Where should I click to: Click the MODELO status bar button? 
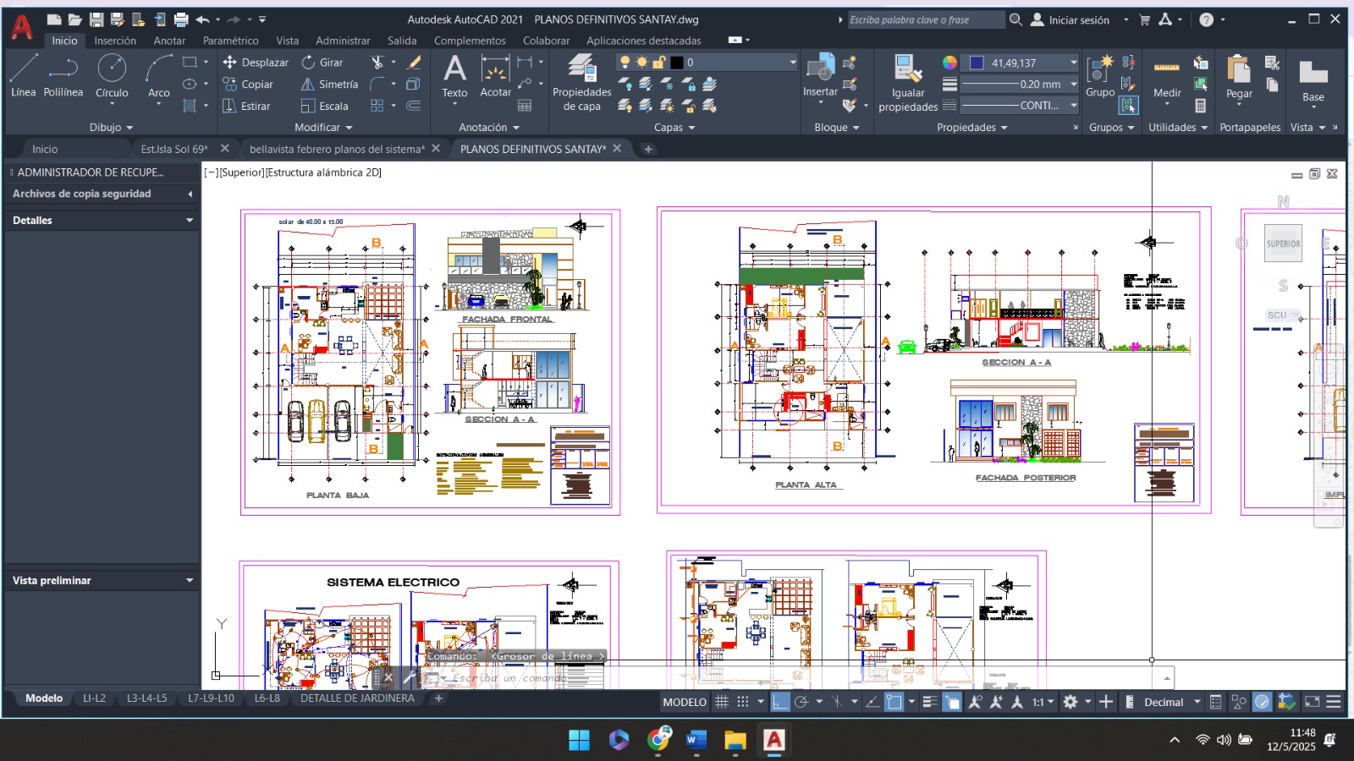pos(685,702)
